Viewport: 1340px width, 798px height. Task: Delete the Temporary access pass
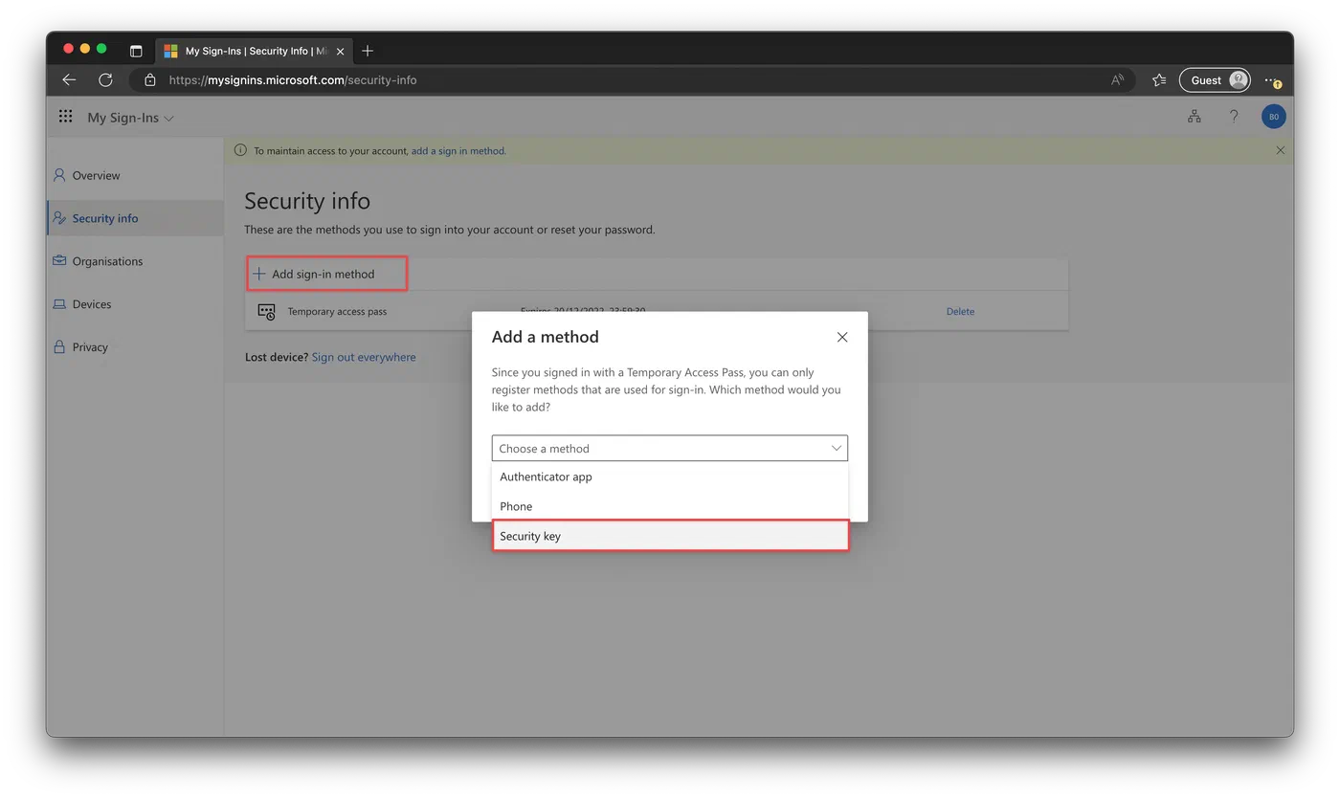pos(960,312)
